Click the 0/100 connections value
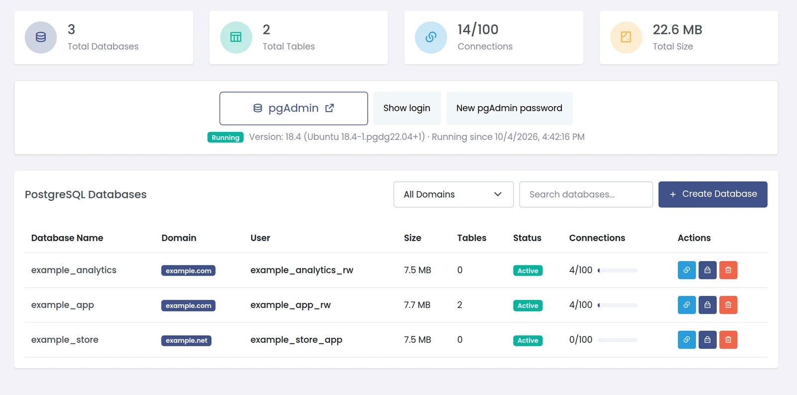The width and height of the screenshot is (797, 395). point(581,340)
